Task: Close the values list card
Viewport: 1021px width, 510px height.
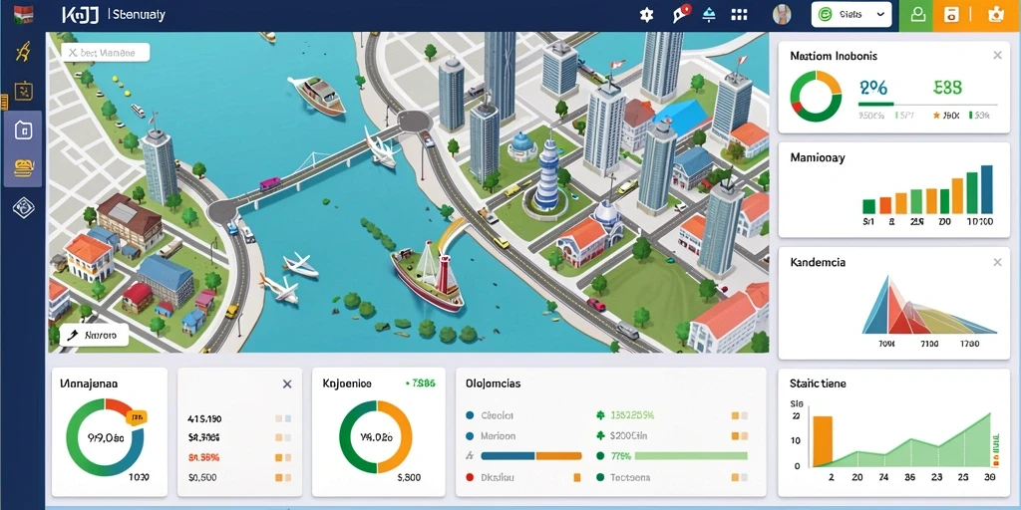Action: pos(287,384)
